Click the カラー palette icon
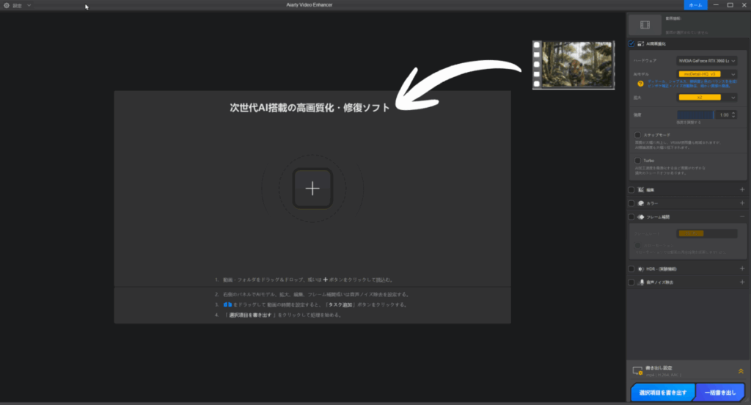 pyautogui.click(x=641, y=203)
